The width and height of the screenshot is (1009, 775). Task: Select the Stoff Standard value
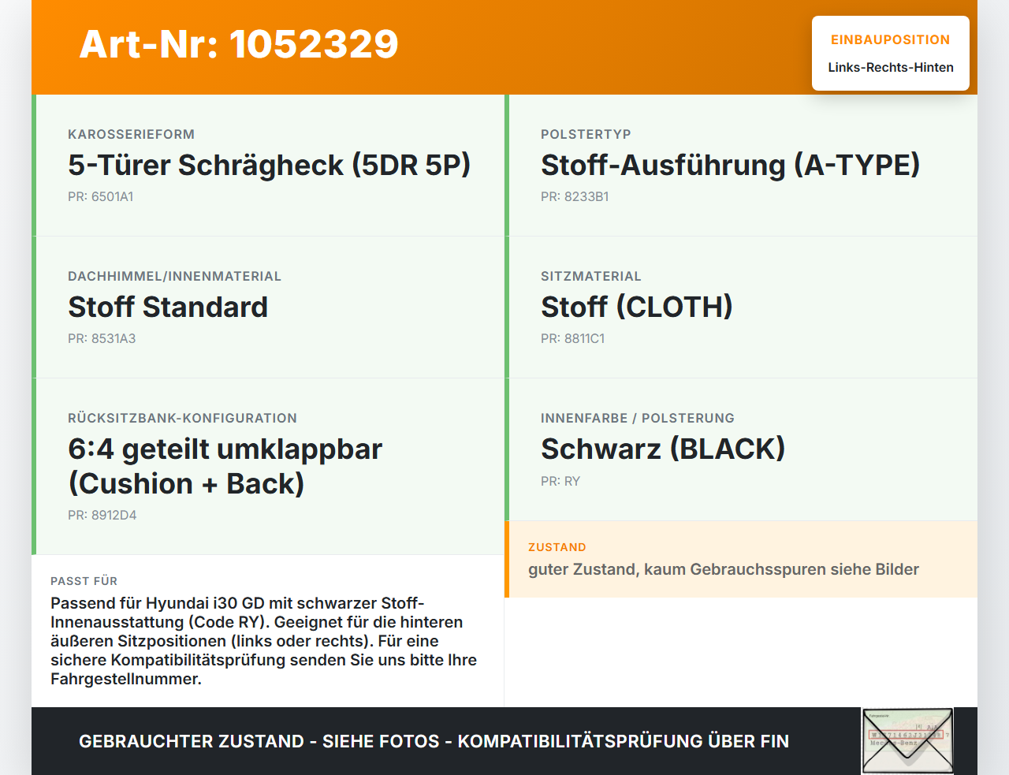point(168,307)
